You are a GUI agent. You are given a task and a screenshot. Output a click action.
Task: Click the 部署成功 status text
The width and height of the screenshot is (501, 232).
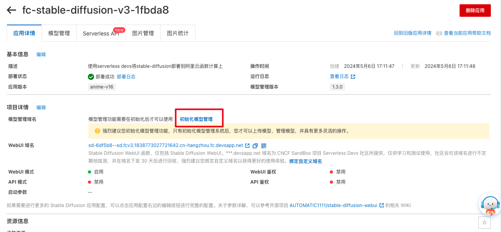[x=105, y=77]
